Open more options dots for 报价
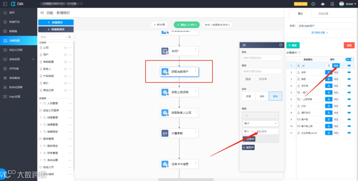This screenshot has width=358, height=181. tap(70, 83)
